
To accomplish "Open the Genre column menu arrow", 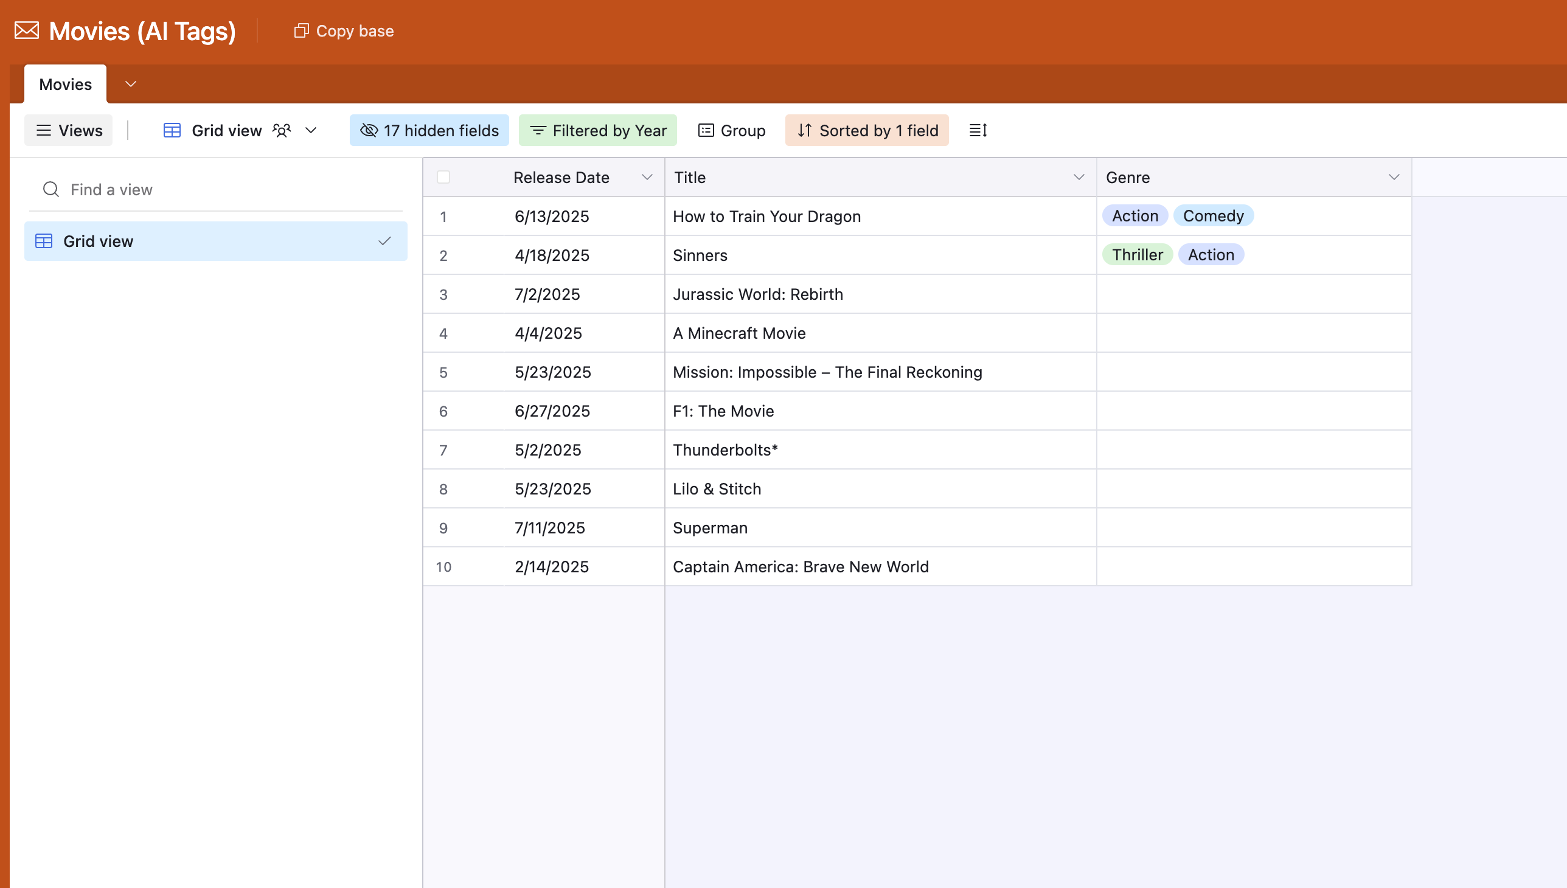I will (x=1394, y=177).
